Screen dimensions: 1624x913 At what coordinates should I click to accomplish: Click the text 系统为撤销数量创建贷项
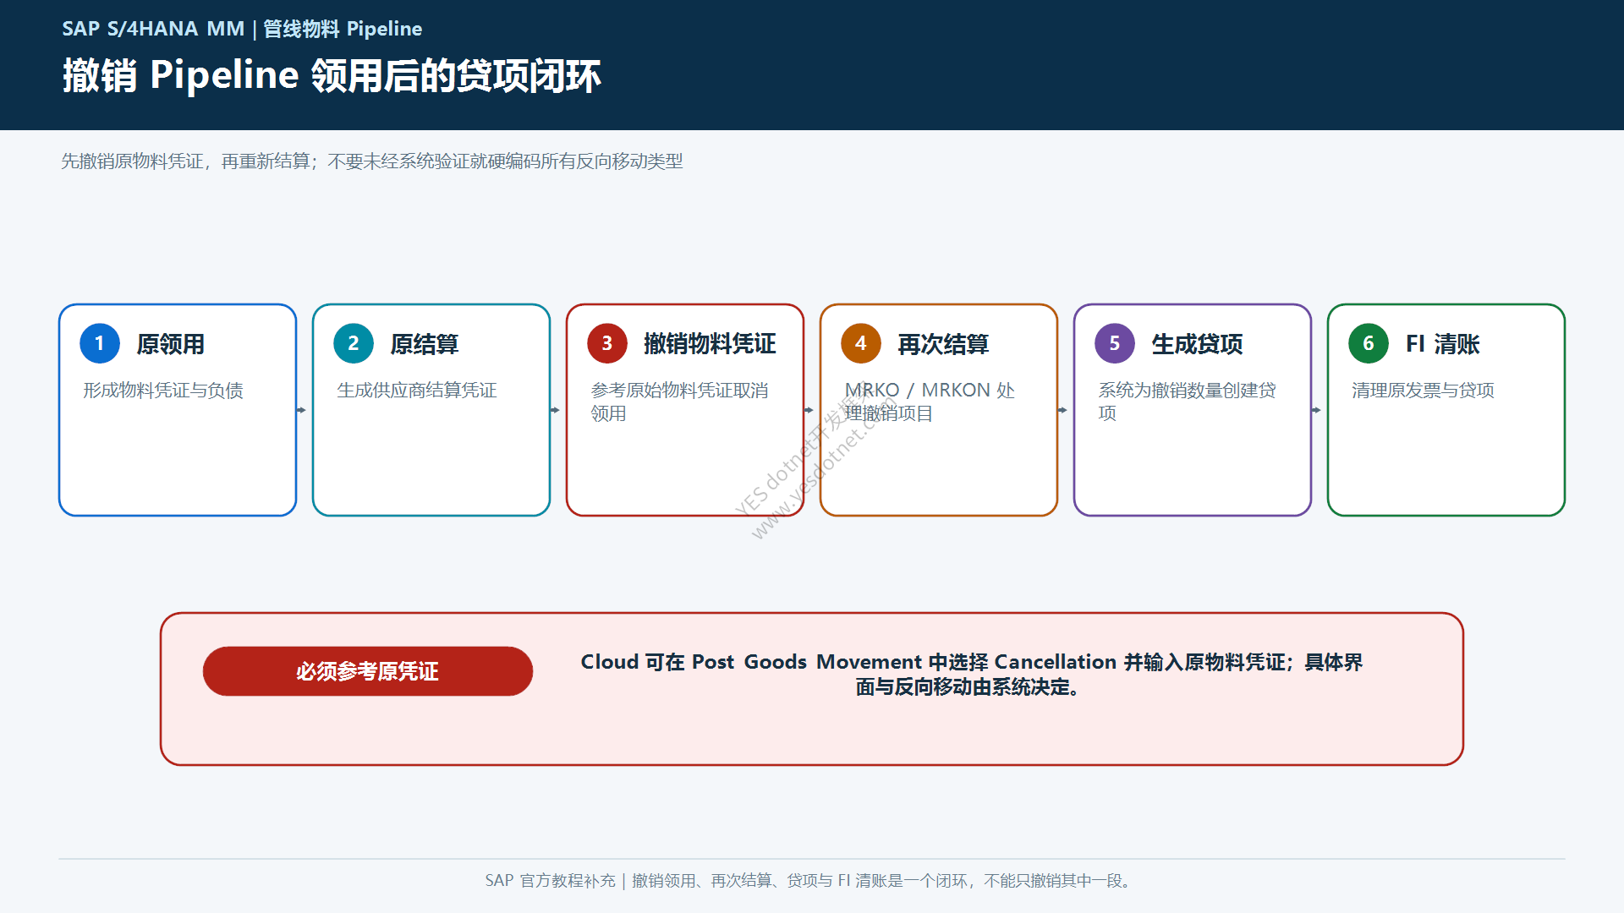pos(1187,402)
